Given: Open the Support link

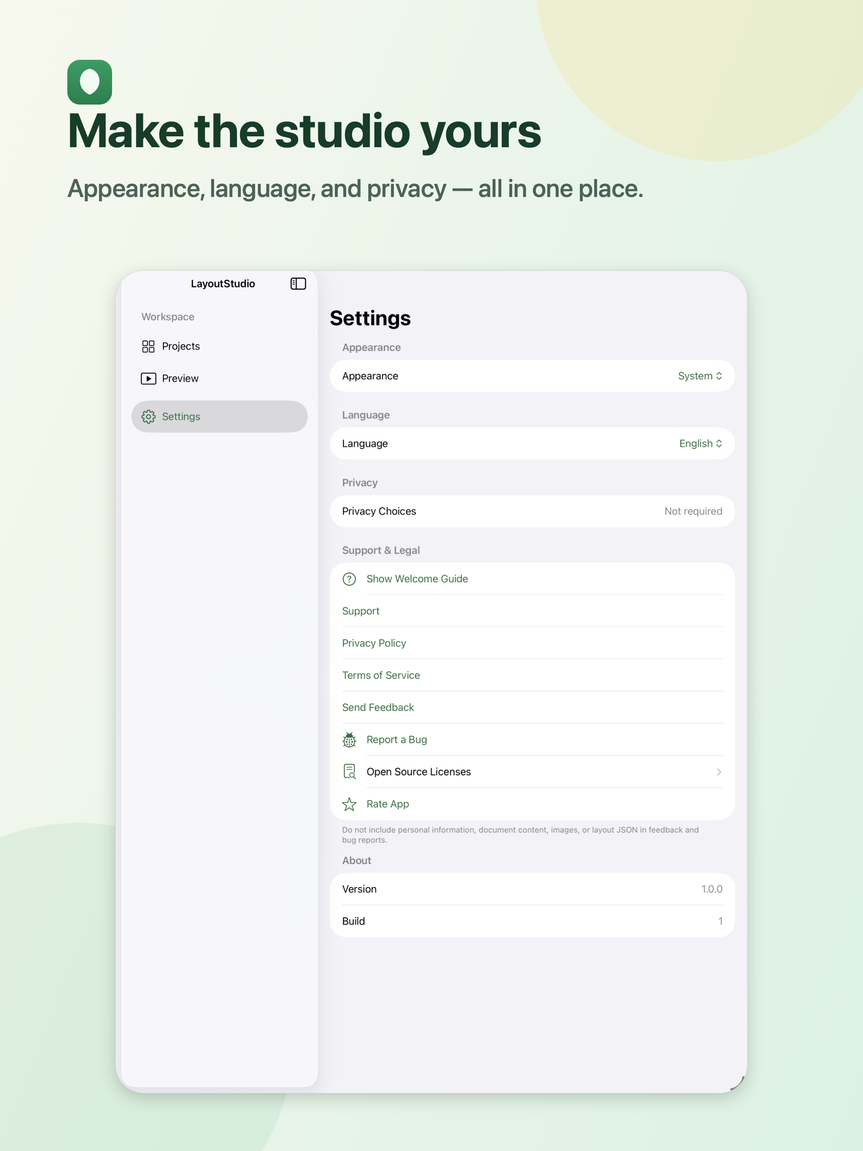Looking at the screenshot, I should point(361,611).
